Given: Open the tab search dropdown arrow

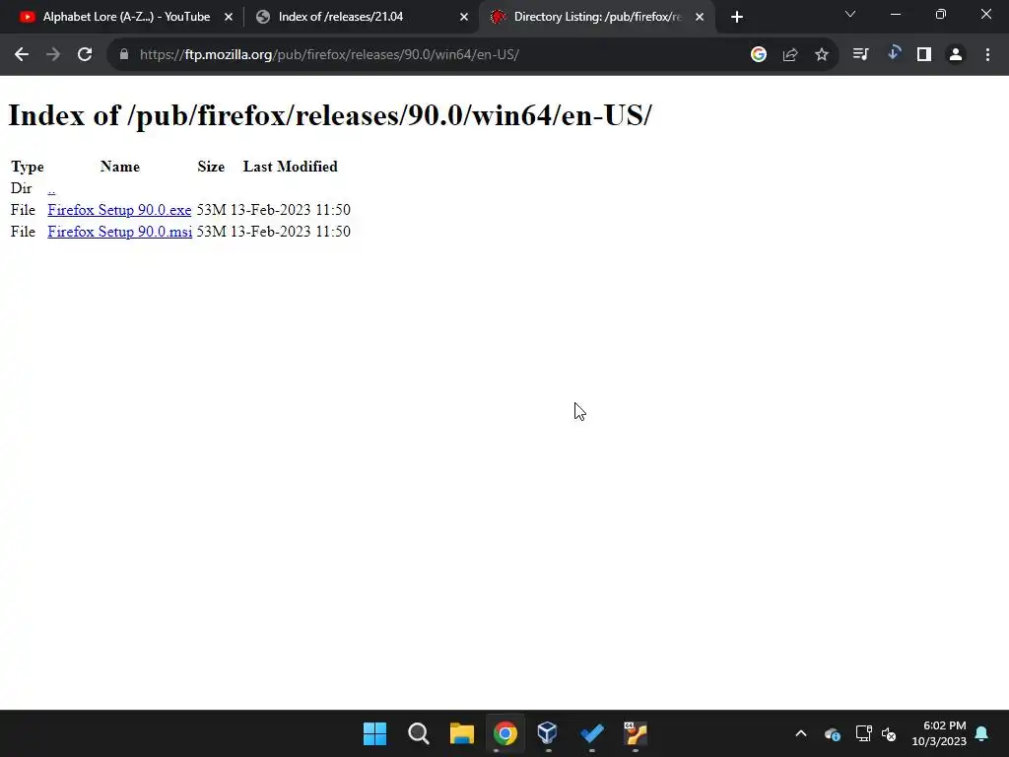Looking at the screenshot, I should click(850, 14).
